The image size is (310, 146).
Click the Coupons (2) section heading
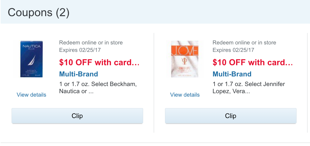click(38, 13)
